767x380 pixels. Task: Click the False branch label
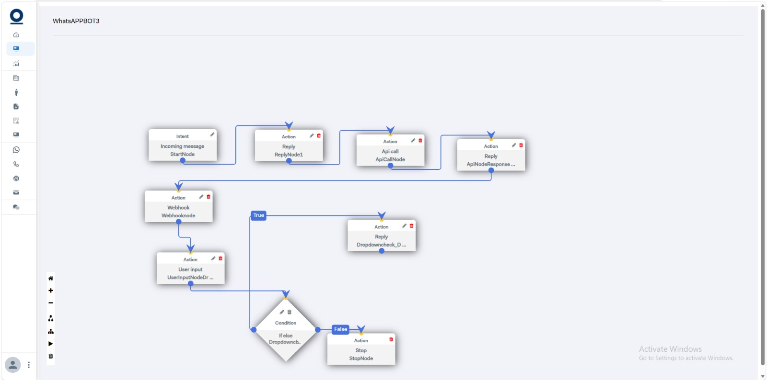point(340,329)
